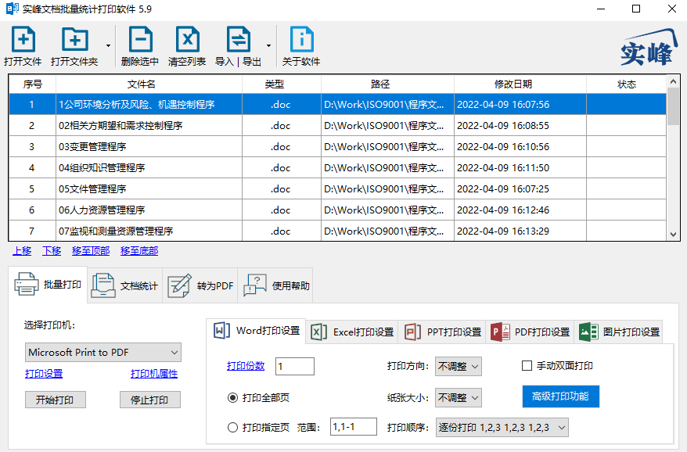
Task: Click the 修改日期 column header
Action: pos(520,84)
